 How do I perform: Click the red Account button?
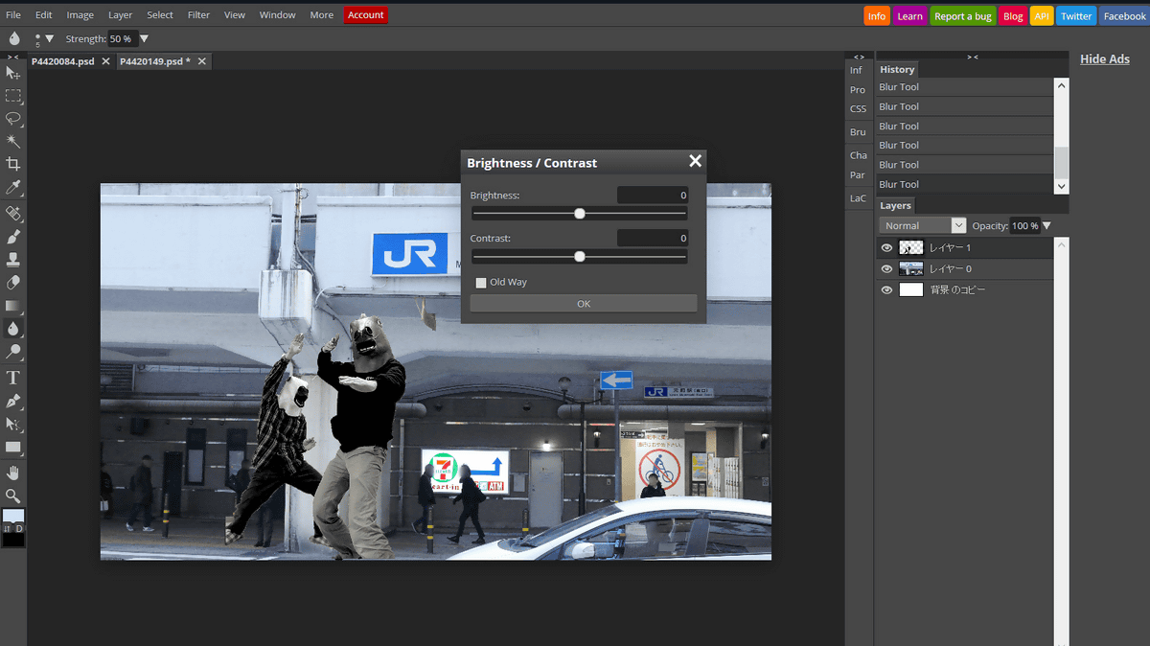365,15
